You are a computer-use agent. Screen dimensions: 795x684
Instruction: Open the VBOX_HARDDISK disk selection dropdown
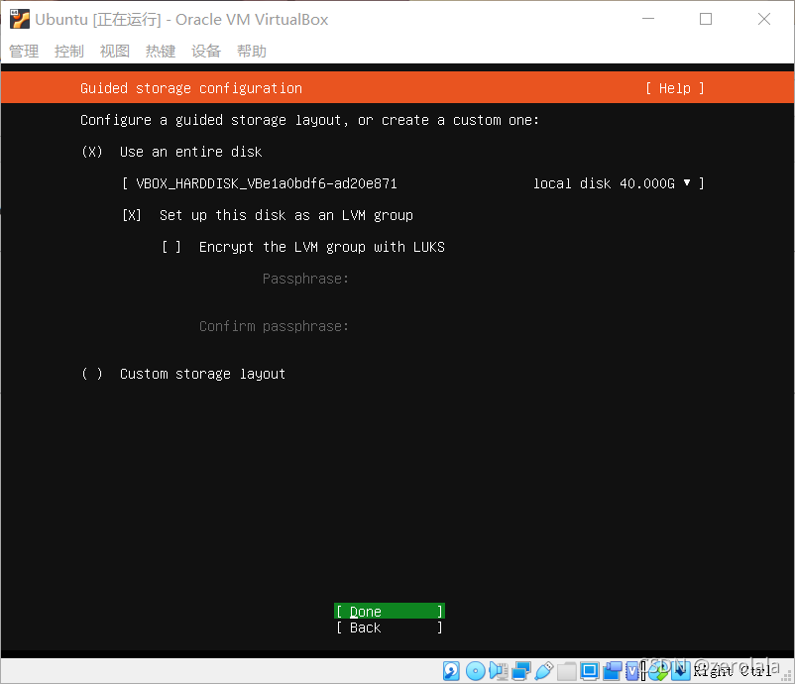pyautogui.click(x=413, y=183)
